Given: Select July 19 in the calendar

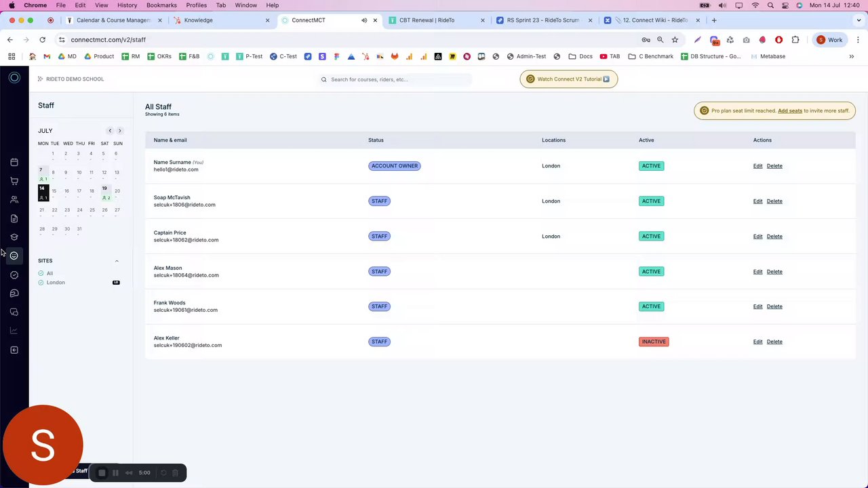Looking at the screenshot, I should 105,192.
